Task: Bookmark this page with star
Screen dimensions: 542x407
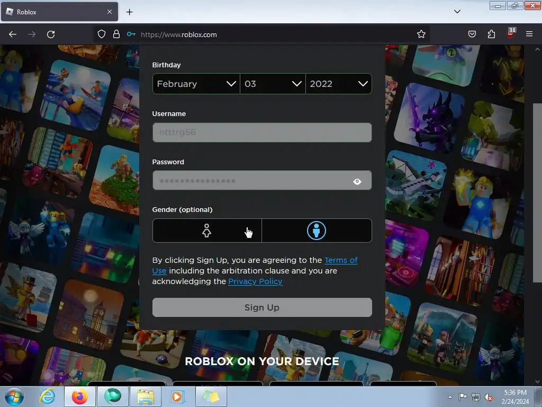Action: [x=421, y=34]
